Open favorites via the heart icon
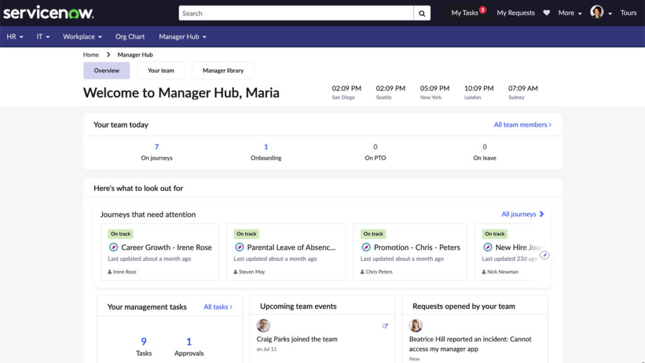This screenshot has height=363, width=645. click(x=547, y=13)
